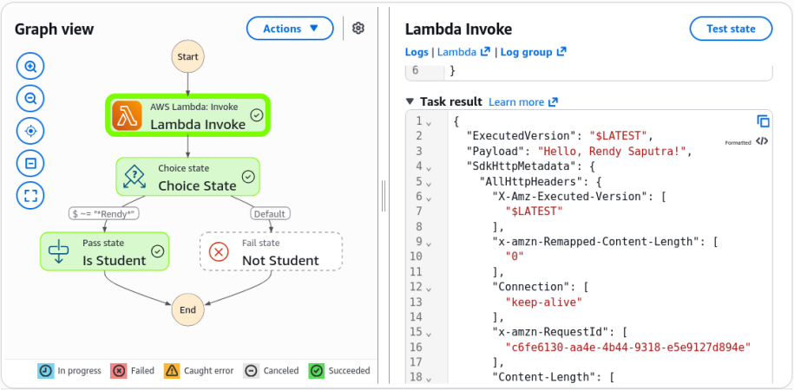Click the collapse graph minus-square icon
This screenshot has width=794, height=390.
[30, 163]
